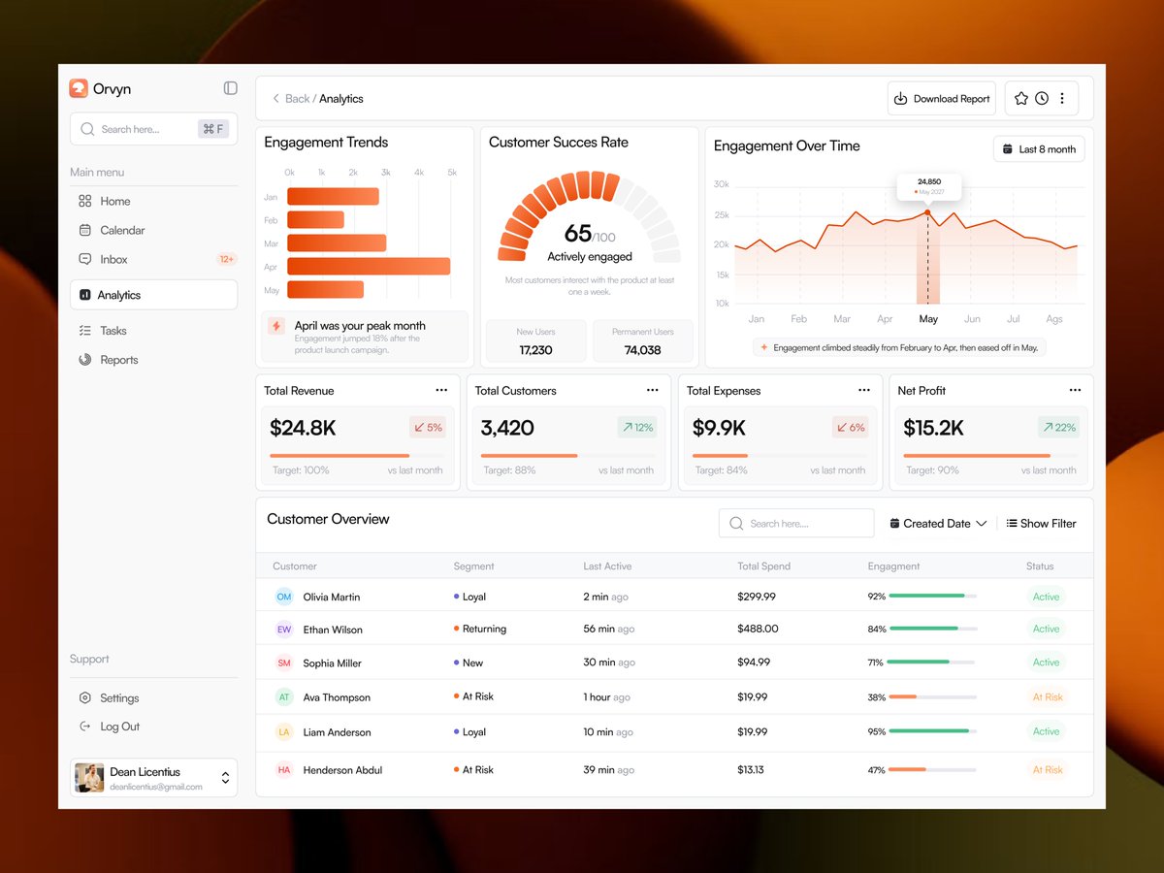Click the New Users 17,230 card

(x=535, y=340)
